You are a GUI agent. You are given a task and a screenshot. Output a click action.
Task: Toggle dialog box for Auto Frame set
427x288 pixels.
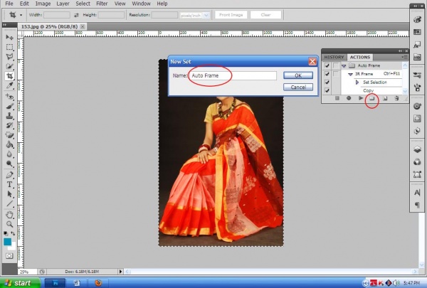click(336, 65)
